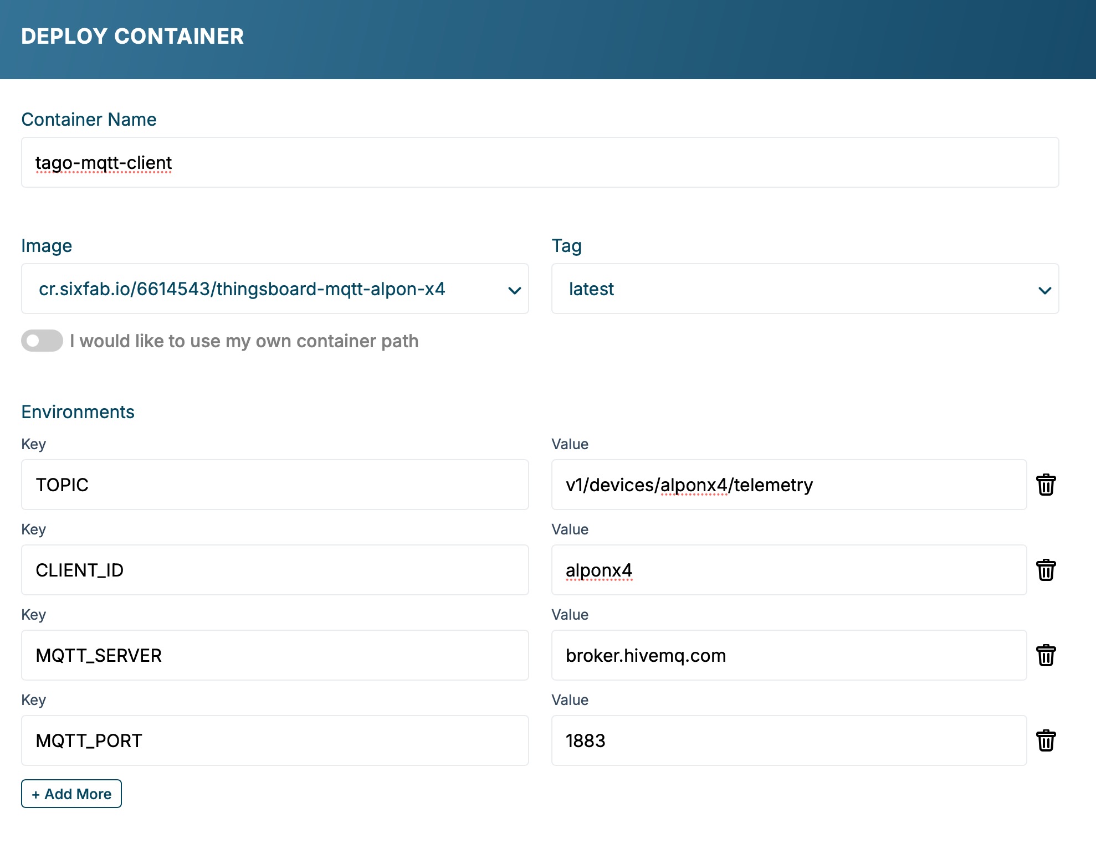Focus the CLIENT_ID key field
This screenshot has width=1096, height=844.
tap(275, 570)
